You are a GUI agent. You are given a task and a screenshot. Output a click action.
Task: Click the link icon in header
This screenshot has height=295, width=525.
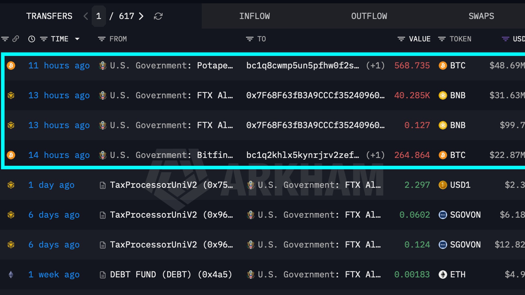[16, 39]
